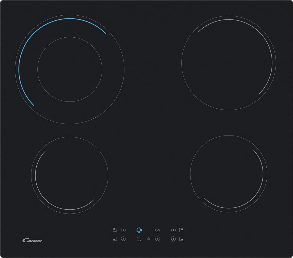Click the Candy brand logo
Screen dimensions: 293x258
click(x=32, y=240)
